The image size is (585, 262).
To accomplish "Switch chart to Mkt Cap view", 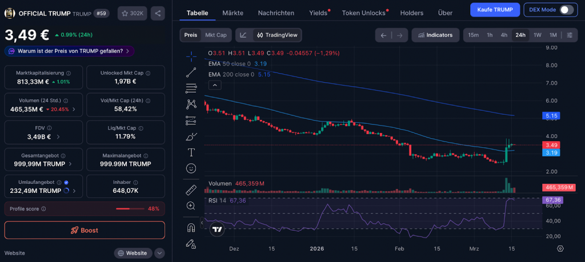I will click(216, 35).
